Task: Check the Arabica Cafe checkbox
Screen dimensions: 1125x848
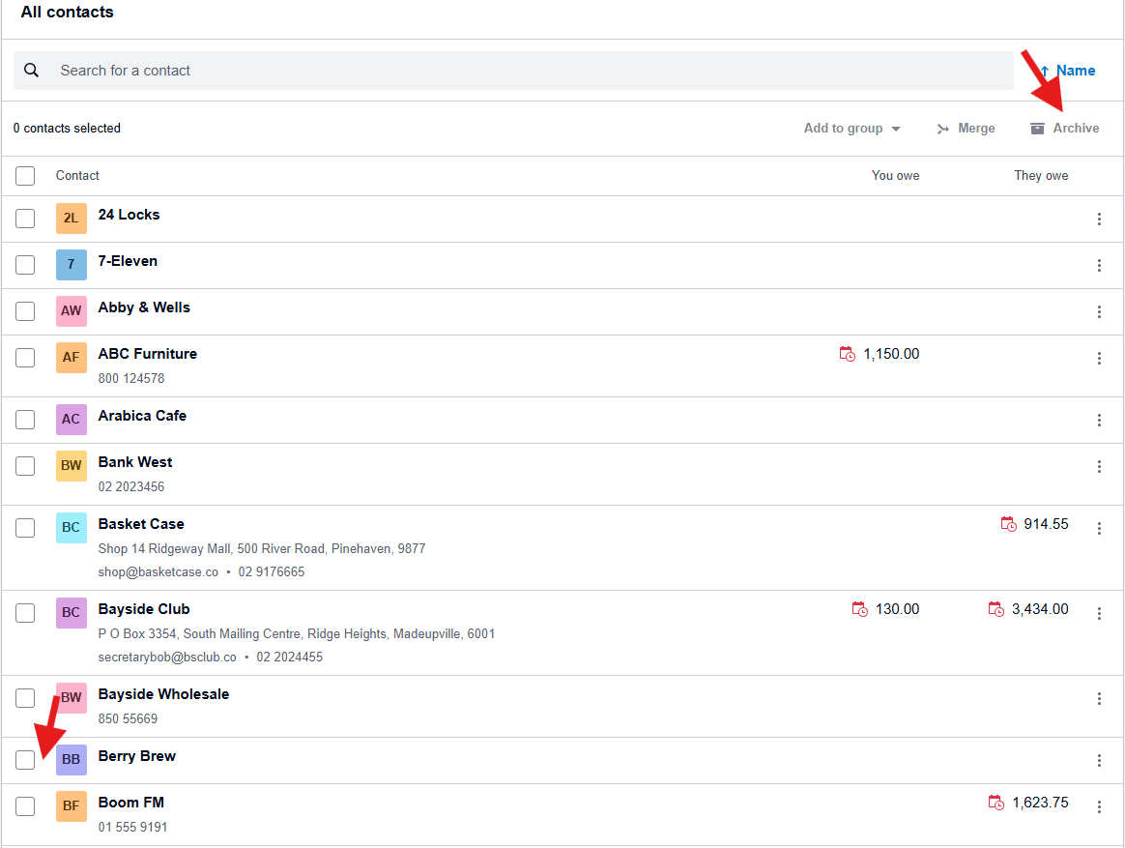Action: (25, 420)
